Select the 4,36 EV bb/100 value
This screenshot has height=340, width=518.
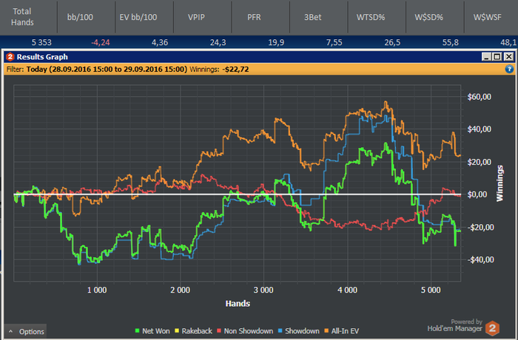coord(160,42)
